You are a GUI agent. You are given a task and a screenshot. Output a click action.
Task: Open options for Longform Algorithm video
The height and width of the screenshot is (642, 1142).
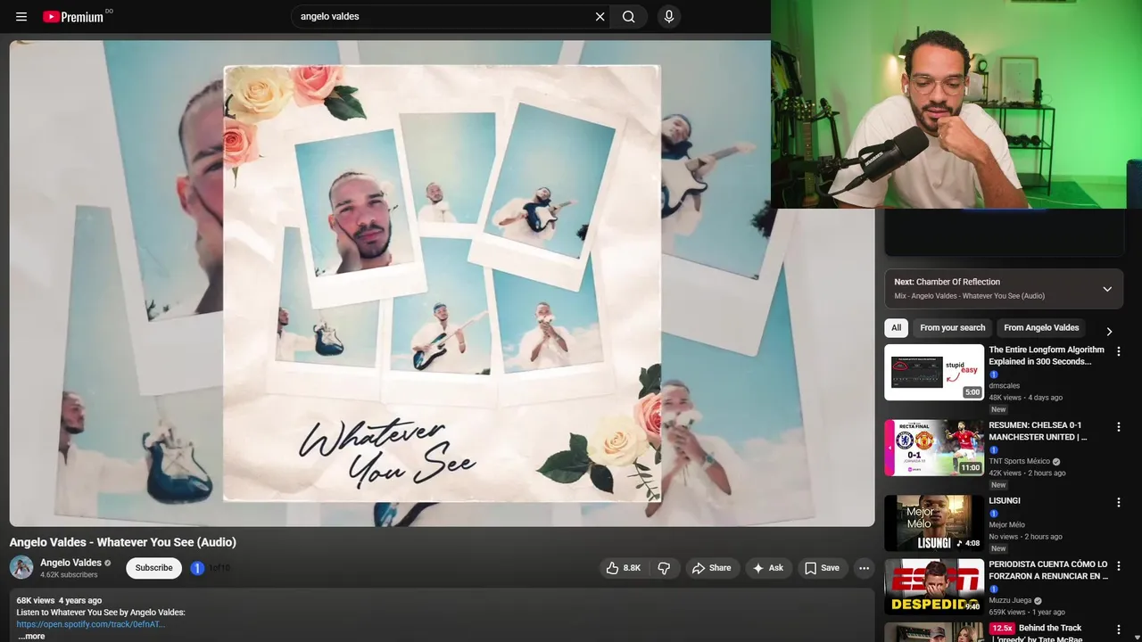click(x=1118, y=351)
